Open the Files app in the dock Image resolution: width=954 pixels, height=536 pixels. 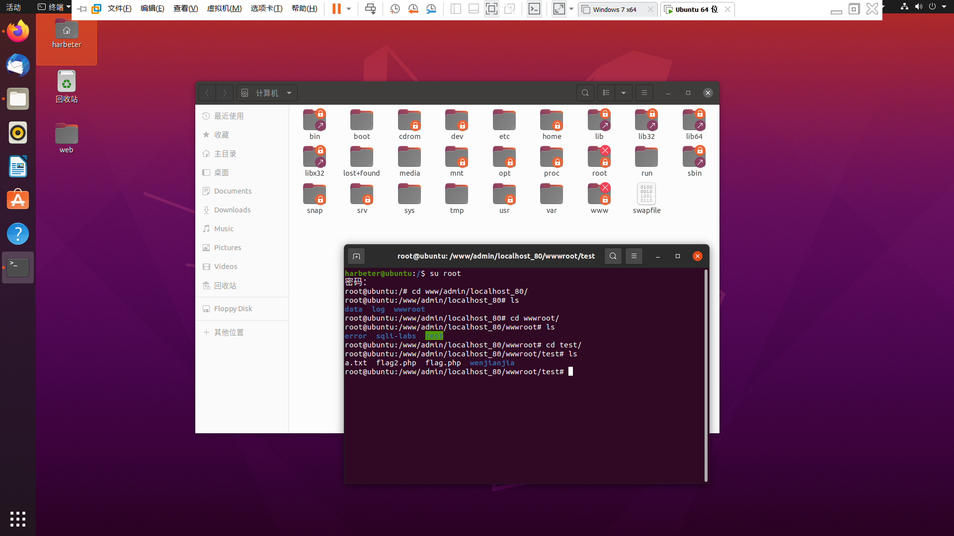(18, 99)
